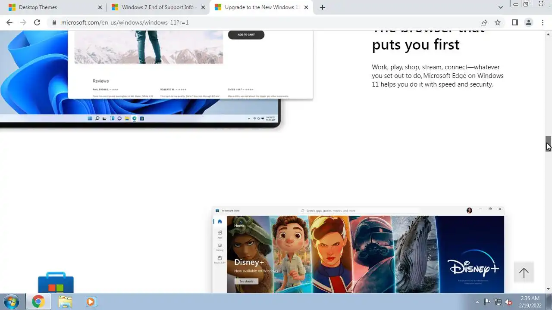Viewport: 552px width, 310px height.
Task: Click the Add to Cart button in image
Action: pos(246,34)
